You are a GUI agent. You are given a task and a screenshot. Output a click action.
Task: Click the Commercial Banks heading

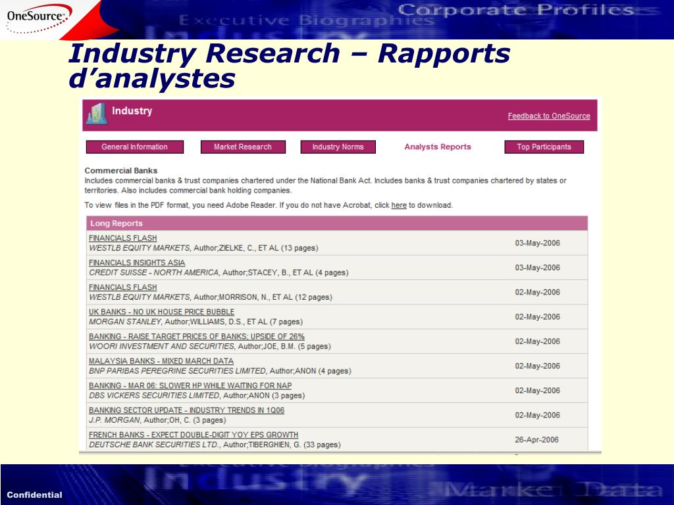(x=121, y=170)
